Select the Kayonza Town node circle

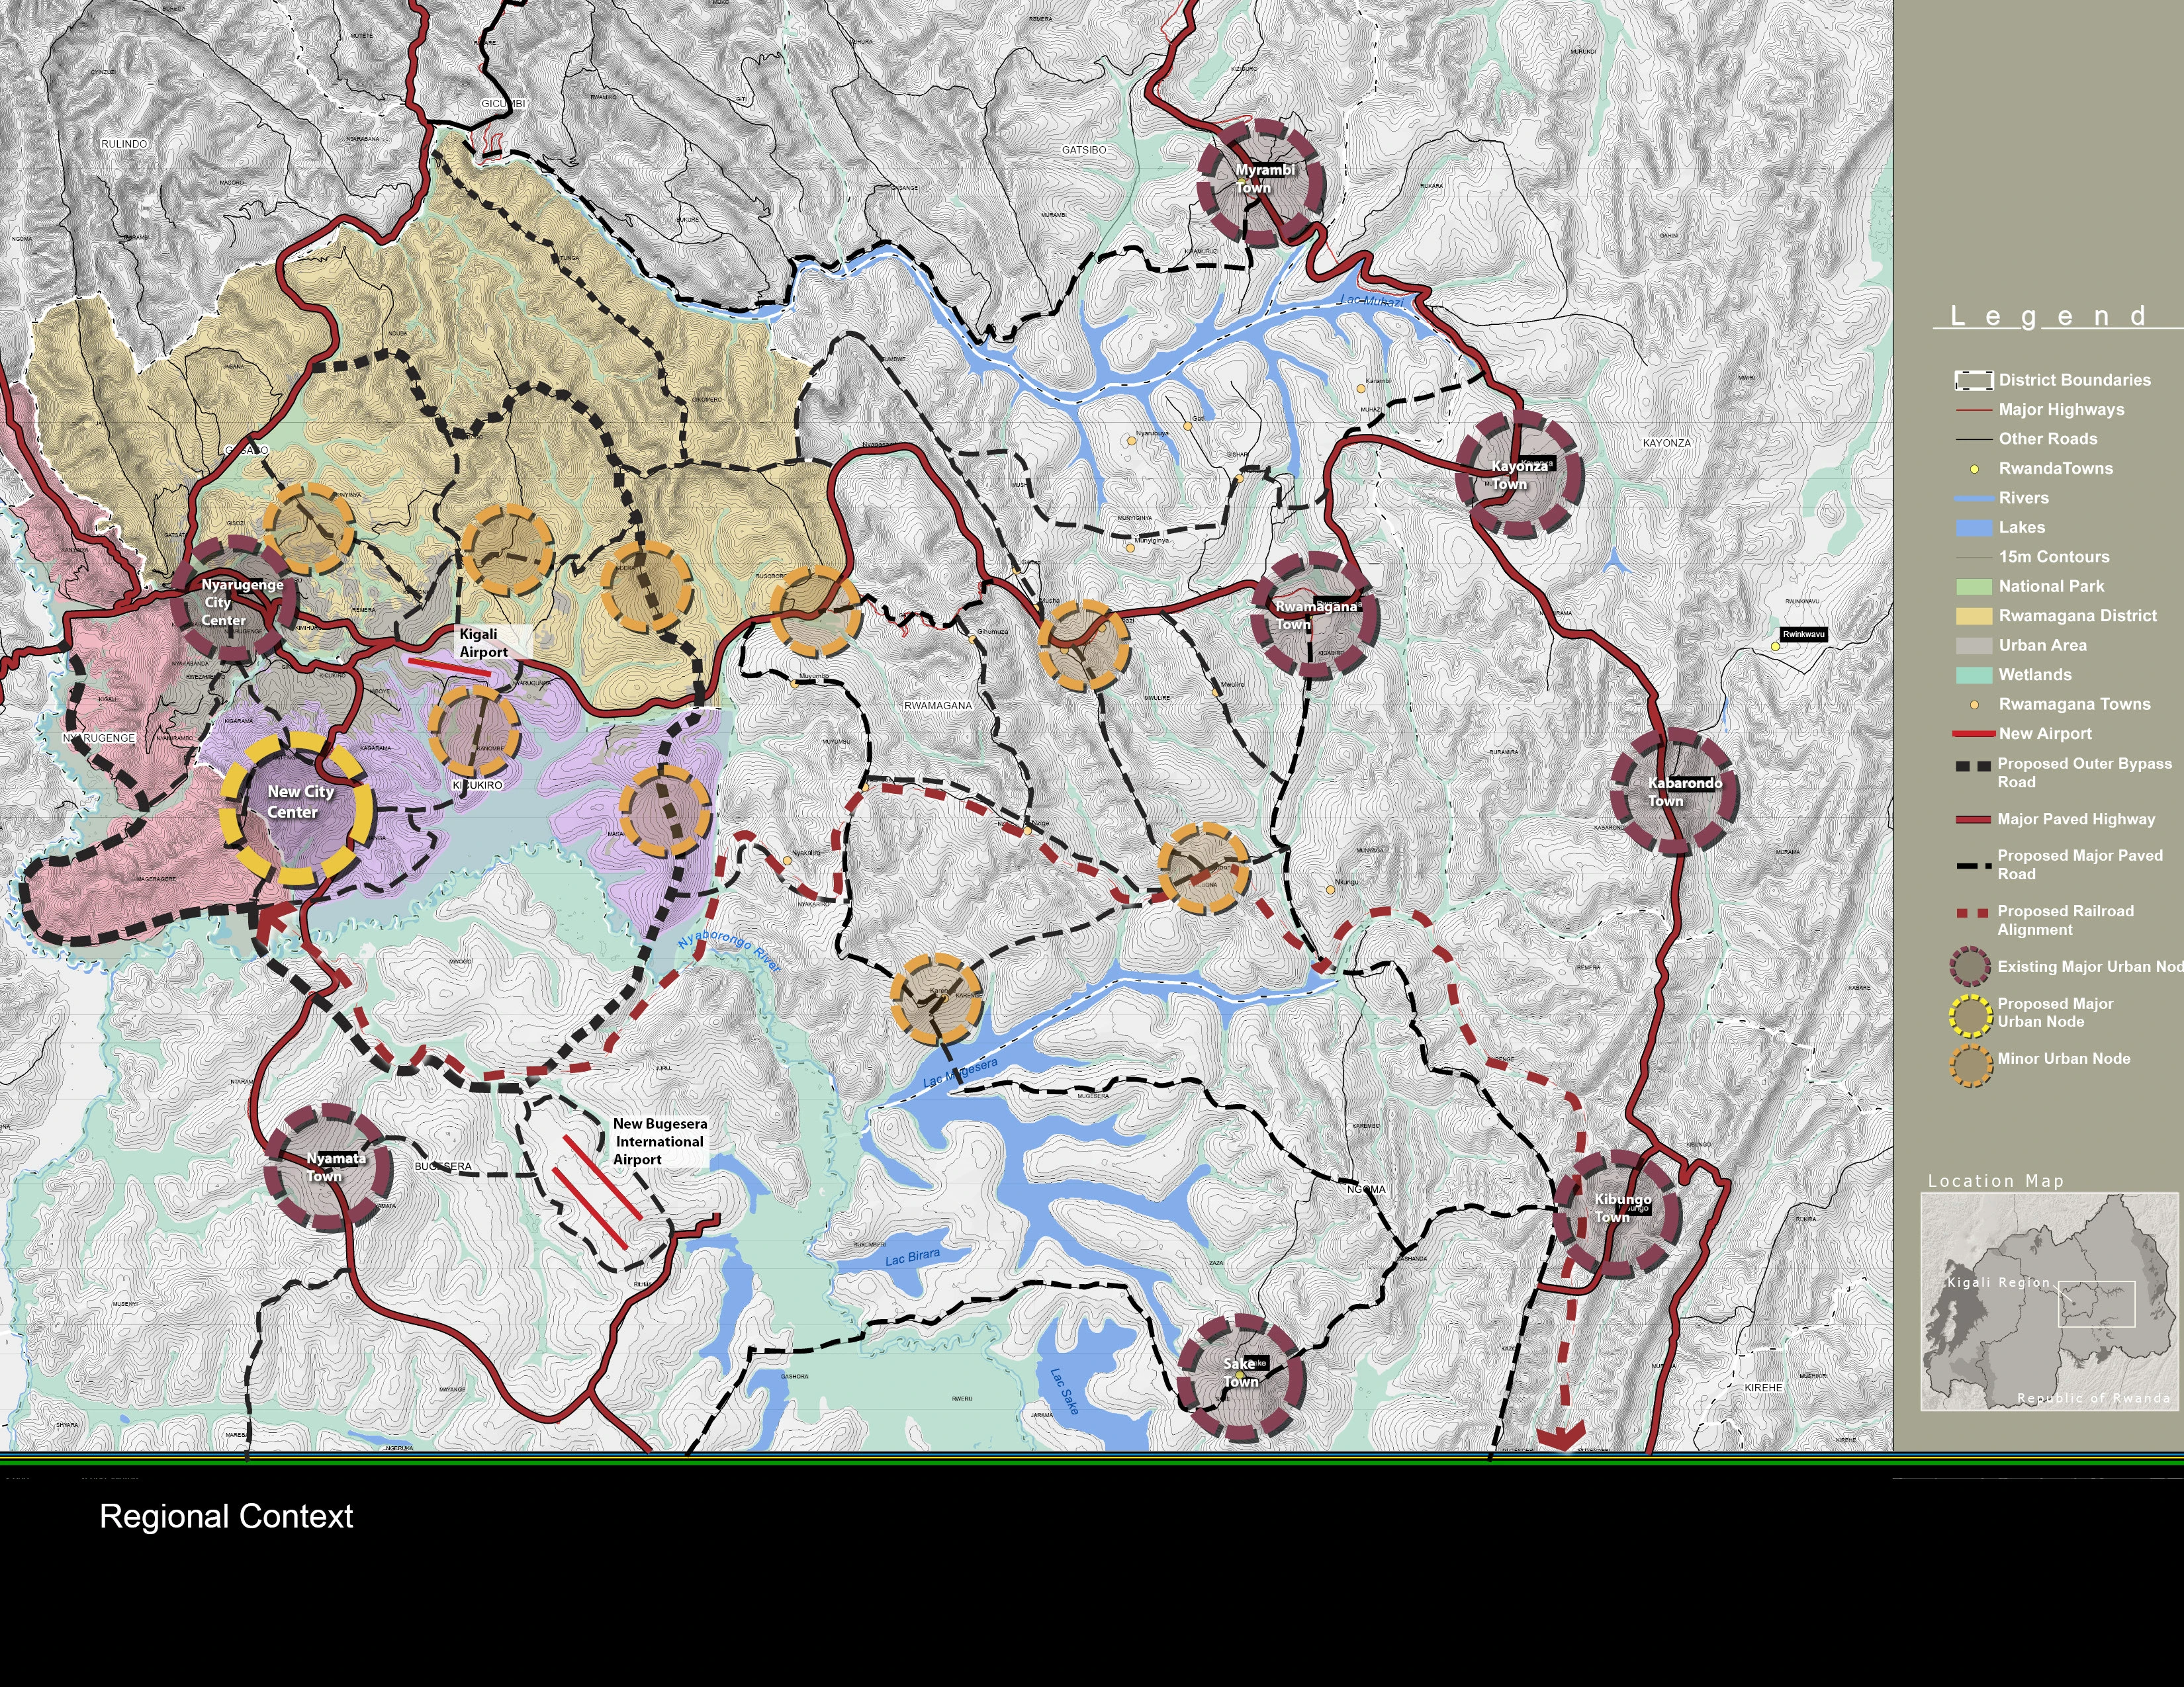1519,475
